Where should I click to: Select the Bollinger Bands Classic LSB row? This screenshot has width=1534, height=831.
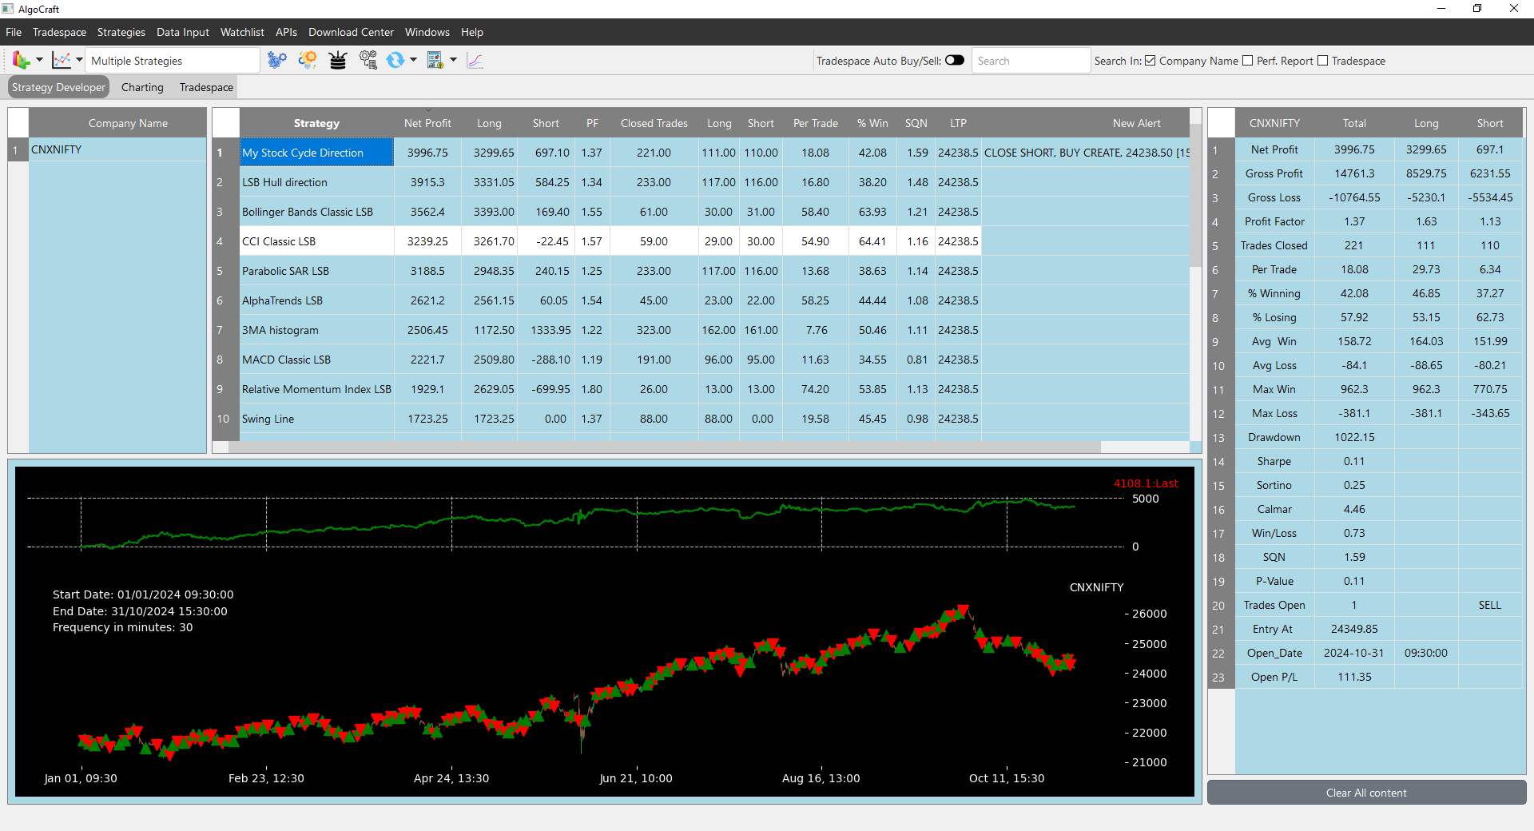tap(316, 212)
